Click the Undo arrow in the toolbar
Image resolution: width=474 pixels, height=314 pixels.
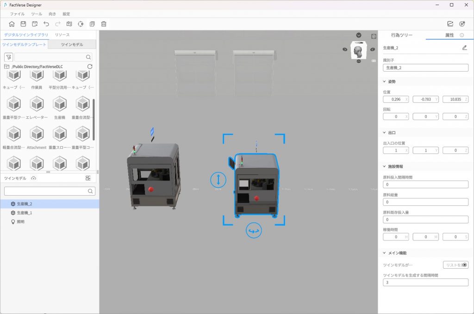pyautogui.click(x=46, y=24)
